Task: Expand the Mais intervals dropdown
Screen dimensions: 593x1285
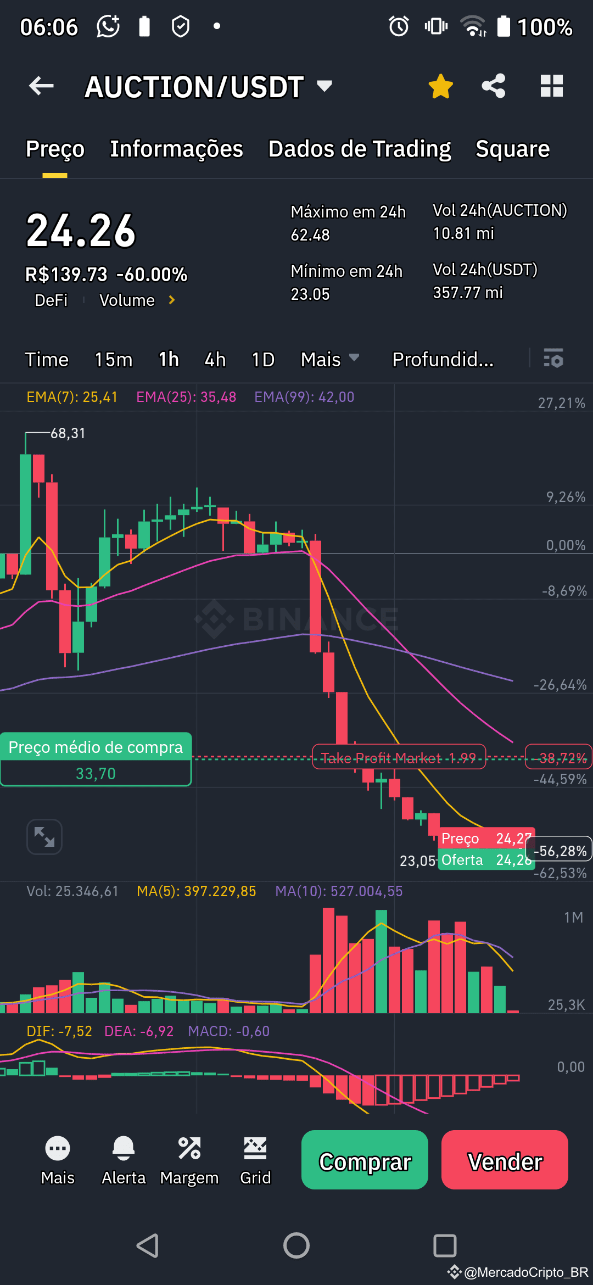Action: [330, 360]
